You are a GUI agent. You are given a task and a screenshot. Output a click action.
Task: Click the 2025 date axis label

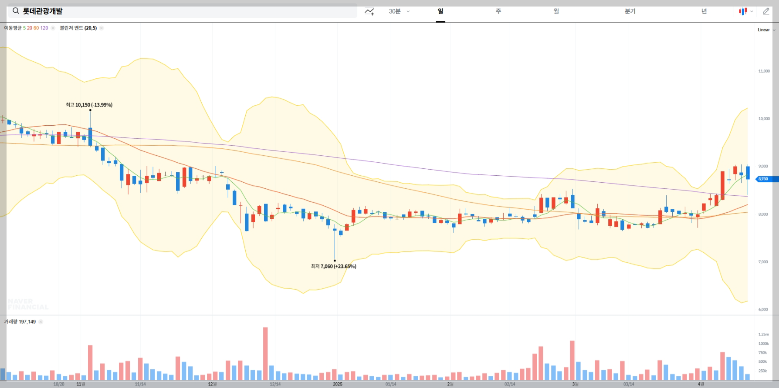[338, 384]
